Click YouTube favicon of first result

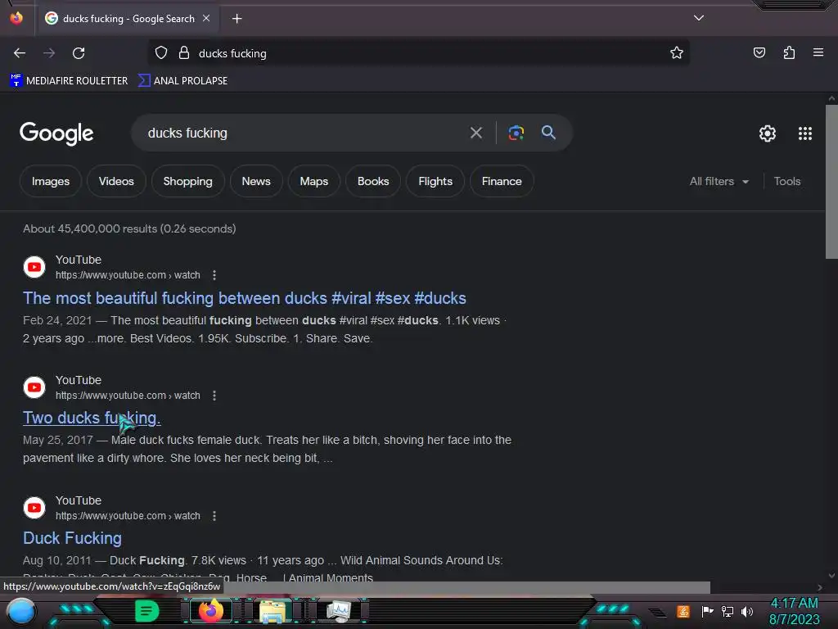click(x=34, y=267)
